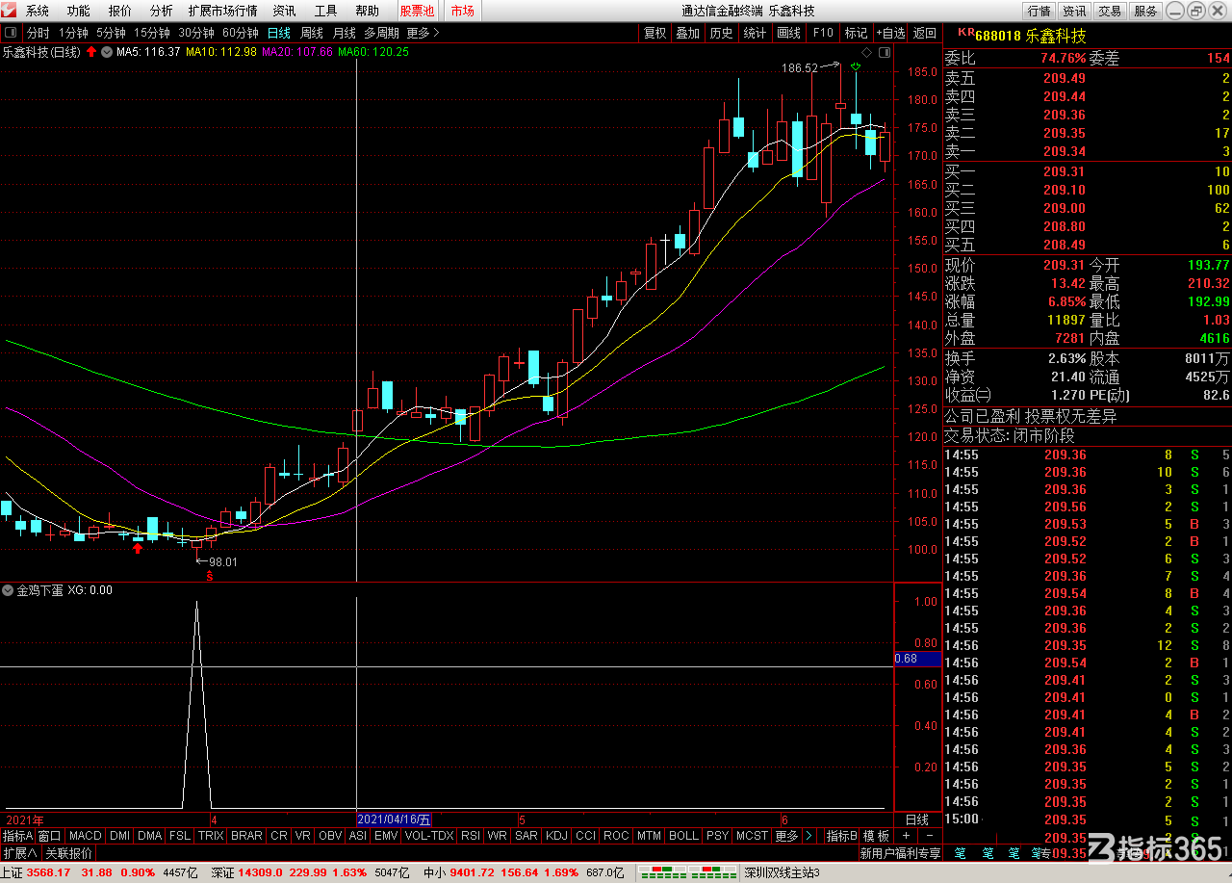Click the 历史 toolbar button

pos(721,33)
